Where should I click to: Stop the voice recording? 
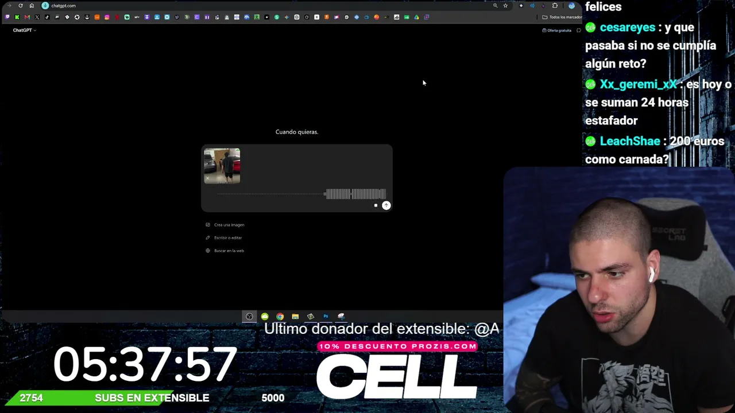[x=376, y=205]
